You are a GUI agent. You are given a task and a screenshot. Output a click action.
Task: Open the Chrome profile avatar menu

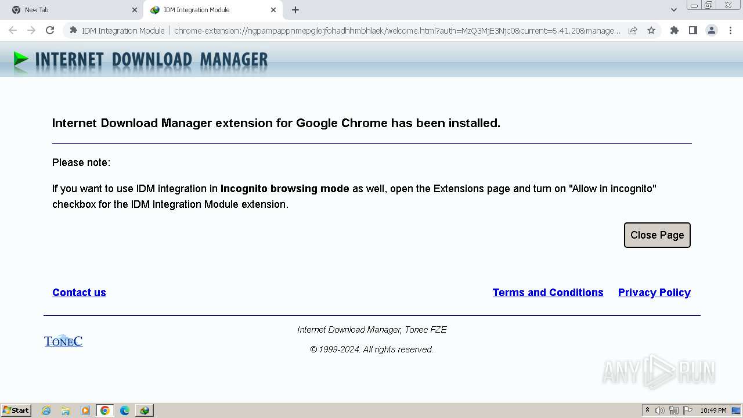click(712, 30)
